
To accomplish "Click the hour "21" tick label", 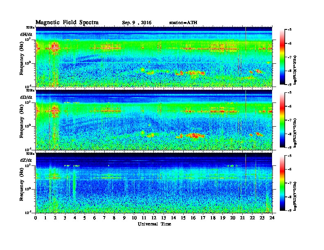I will click(x=243, y=218).
